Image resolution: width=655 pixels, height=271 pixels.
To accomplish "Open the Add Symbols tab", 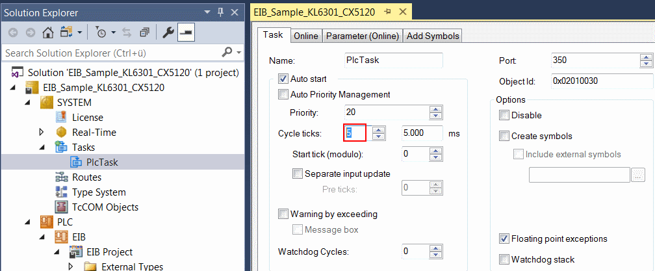I will [433, 36].
